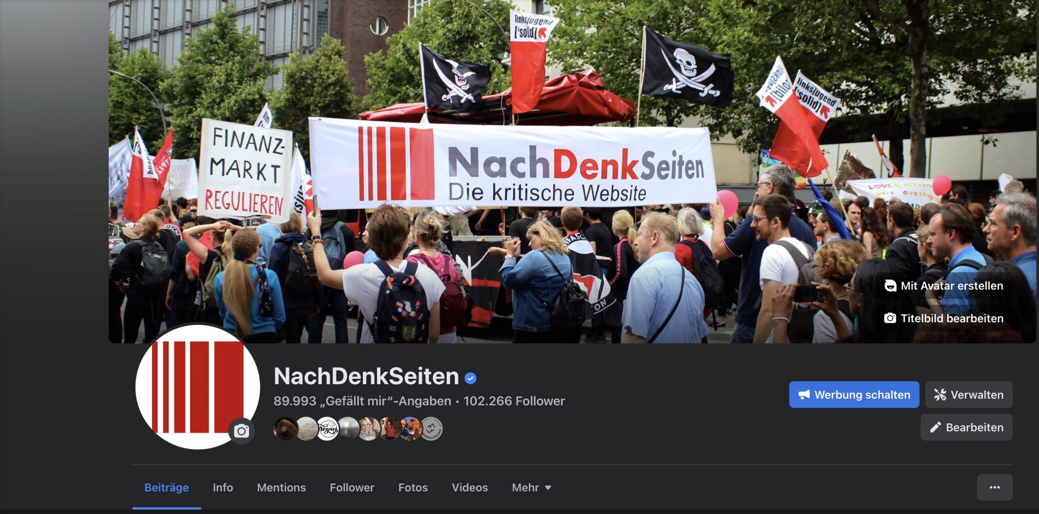1039x514 pixels.
Task: Click Bearbeiten with pencil icon
Action: pos(966,427)
